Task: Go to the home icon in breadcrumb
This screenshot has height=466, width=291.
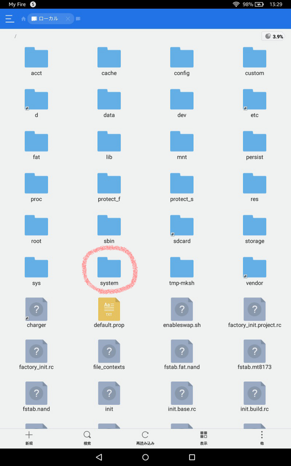Action: point(24,19)
